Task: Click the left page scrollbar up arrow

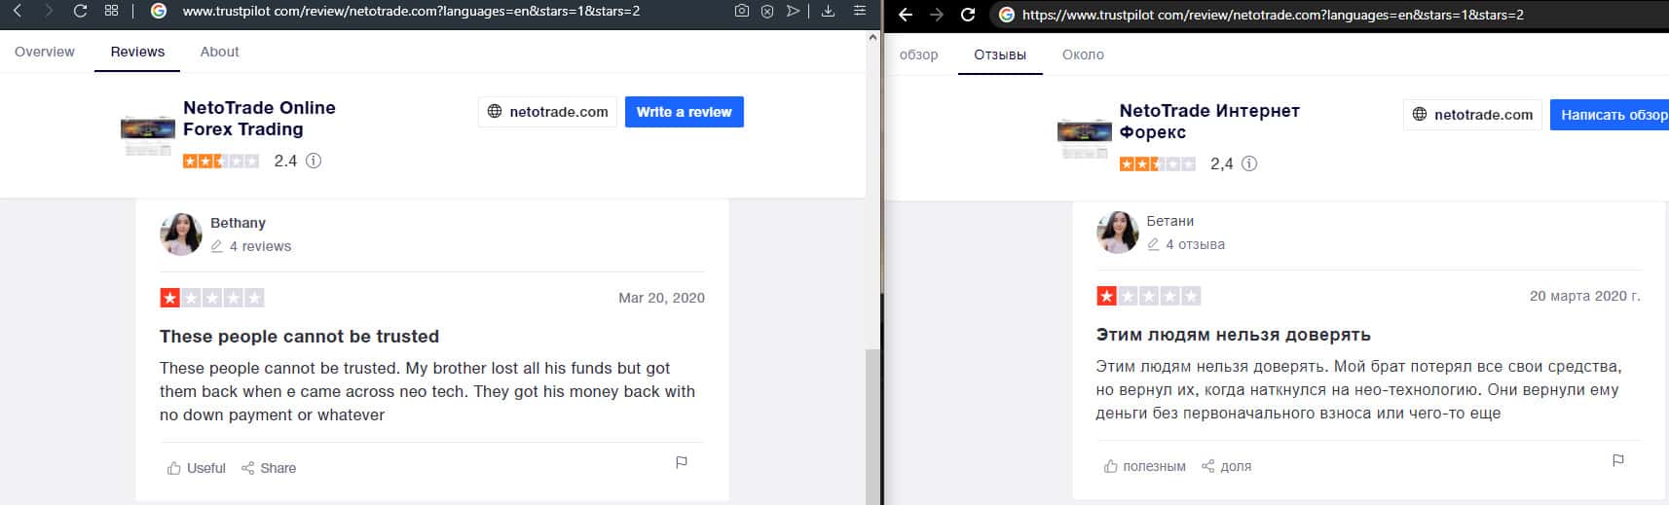Action: 873,38
